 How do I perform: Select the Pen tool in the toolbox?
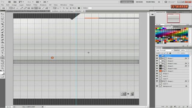click(2, 50)
